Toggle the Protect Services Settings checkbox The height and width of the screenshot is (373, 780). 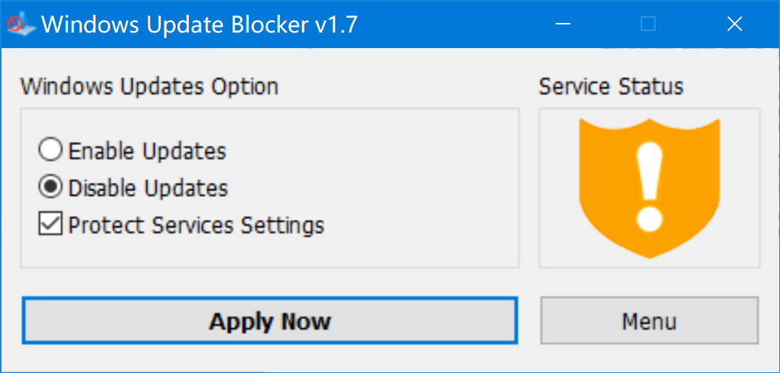pyautogui.click(x=50, y=224)
